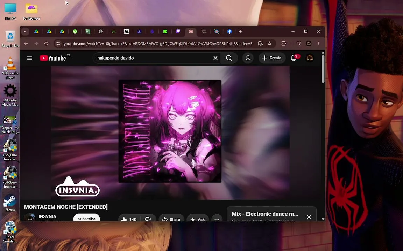Switch to the Facebook tab
403x251 pixels.
tap(229, 31)
